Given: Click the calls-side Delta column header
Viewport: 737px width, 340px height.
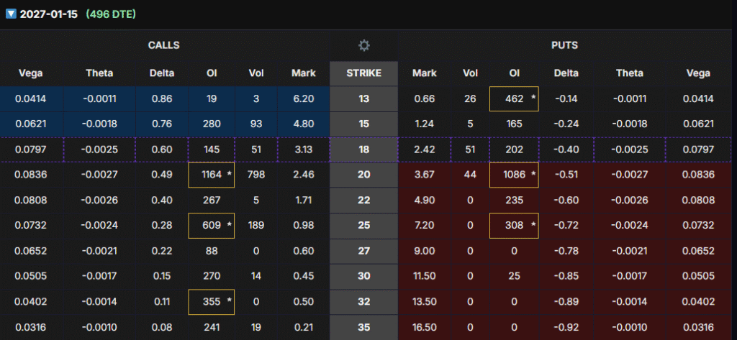Looking at the screenshot, I should click(x=160, y=73).
